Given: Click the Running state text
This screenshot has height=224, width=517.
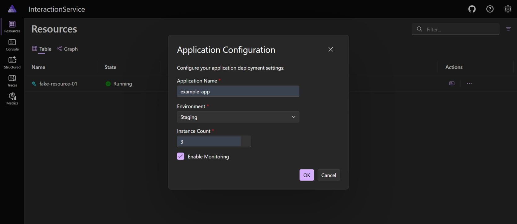Looking at the screenshot, I should pyautogui.click(x=123, y=84).
